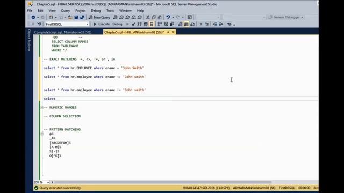Image resolution: width=344 pixels, height=193 pixels.
Task: Parse the query with checkmark icon
Action: coord(133,24)
